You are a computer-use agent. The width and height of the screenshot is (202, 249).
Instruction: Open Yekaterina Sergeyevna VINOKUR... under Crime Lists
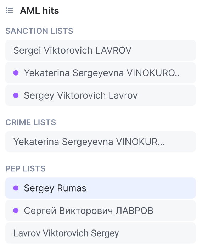[100, 142]
